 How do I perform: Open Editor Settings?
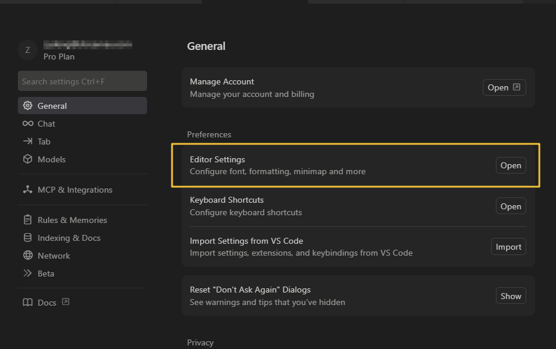[510, 166]
